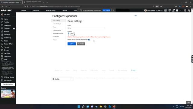Open My Feed in the sidebar
Viewport: 193px width, 109px height.
(x=6, y=53)
